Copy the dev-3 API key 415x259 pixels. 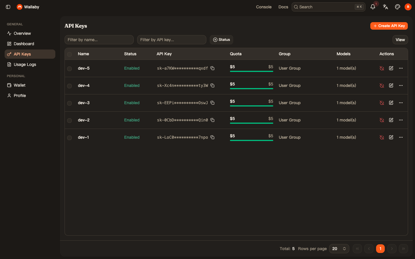pyautogui.click(x=212, y=103)
